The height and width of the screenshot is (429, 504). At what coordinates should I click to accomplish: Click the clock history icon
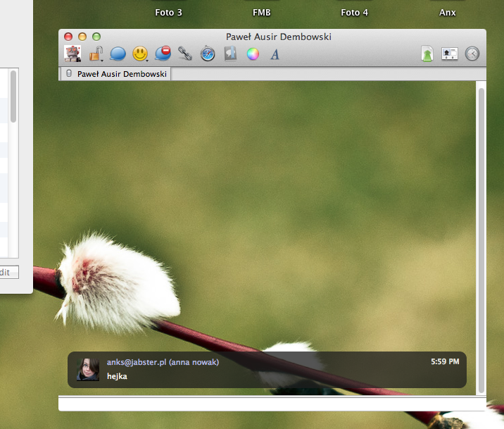(x=472, y=54)
